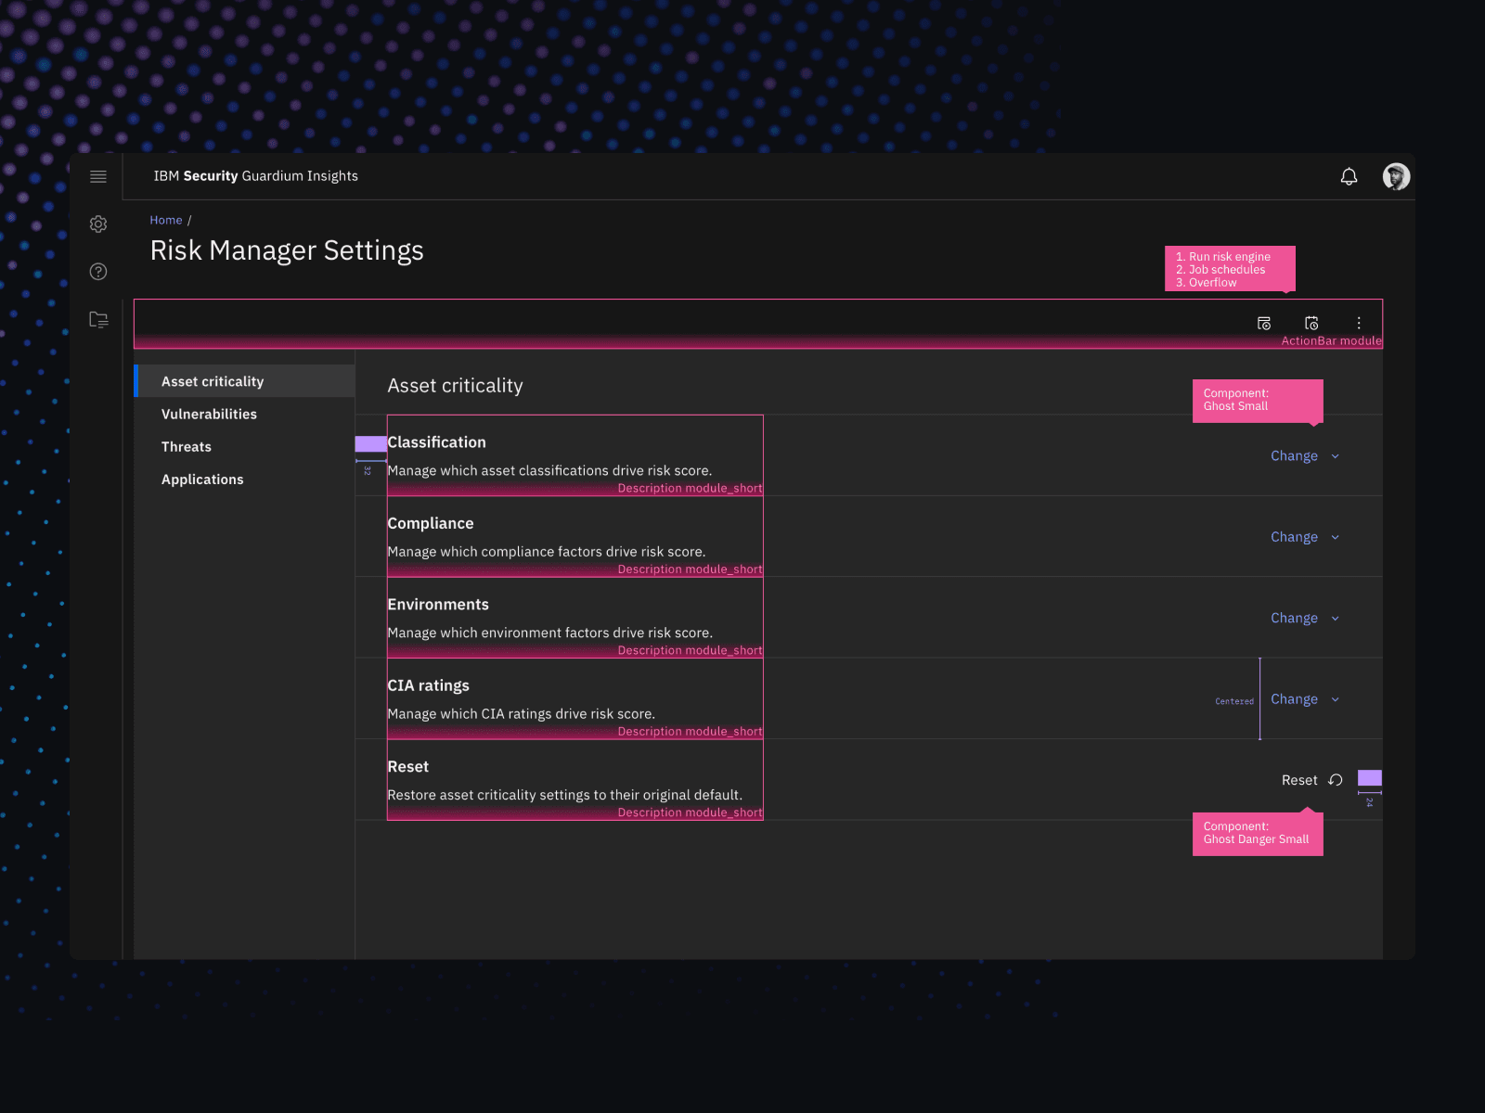Select the folder icon in the left sidebar

coord(97,319)
